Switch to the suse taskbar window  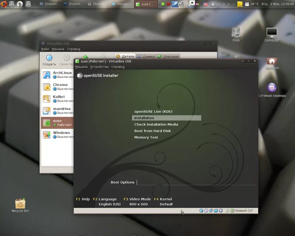pyautogui.click(x=146, y=4)
